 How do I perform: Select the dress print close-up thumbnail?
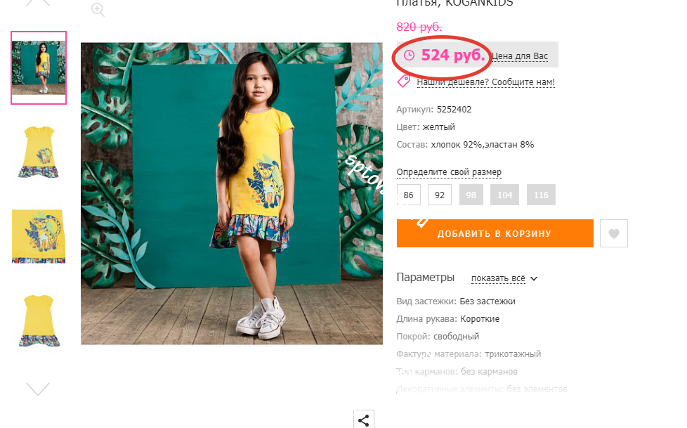[39, 236]
